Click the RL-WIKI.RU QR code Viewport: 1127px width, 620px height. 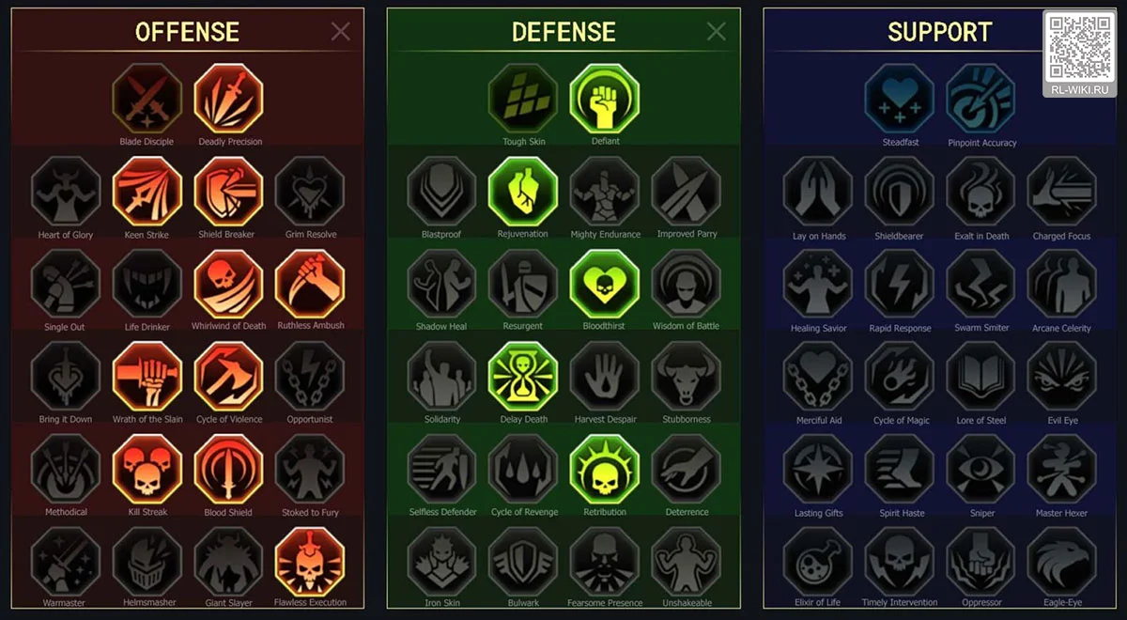tap(1077, 46)
